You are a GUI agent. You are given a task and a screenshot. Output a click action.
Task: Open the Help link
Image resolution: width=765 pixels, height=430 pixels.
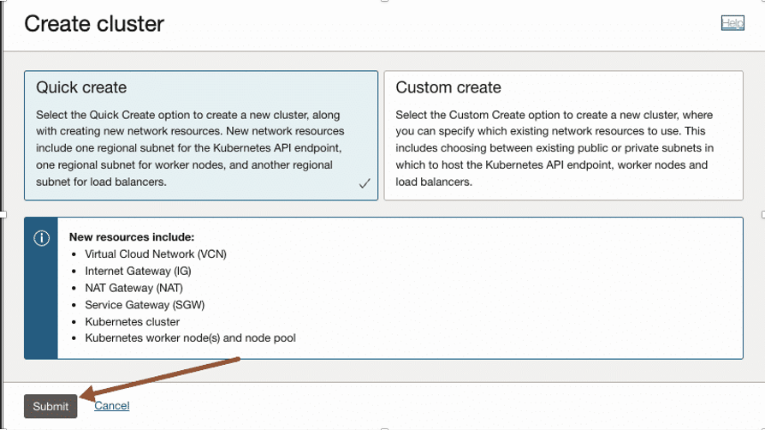click(x=732, y=23)
